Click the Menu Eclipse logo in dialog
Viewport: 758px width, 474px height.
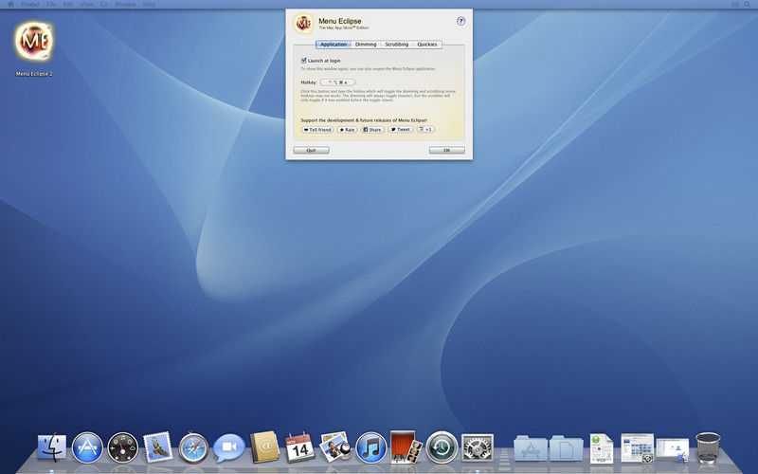[303, 23]
